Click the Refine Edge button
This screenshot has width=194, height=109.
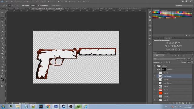(55, 5)
